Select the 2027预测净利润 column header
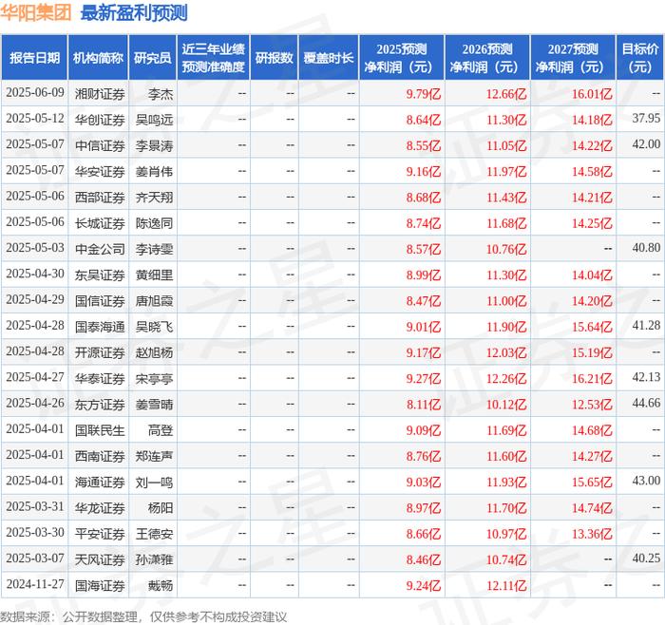 (573, 58)
